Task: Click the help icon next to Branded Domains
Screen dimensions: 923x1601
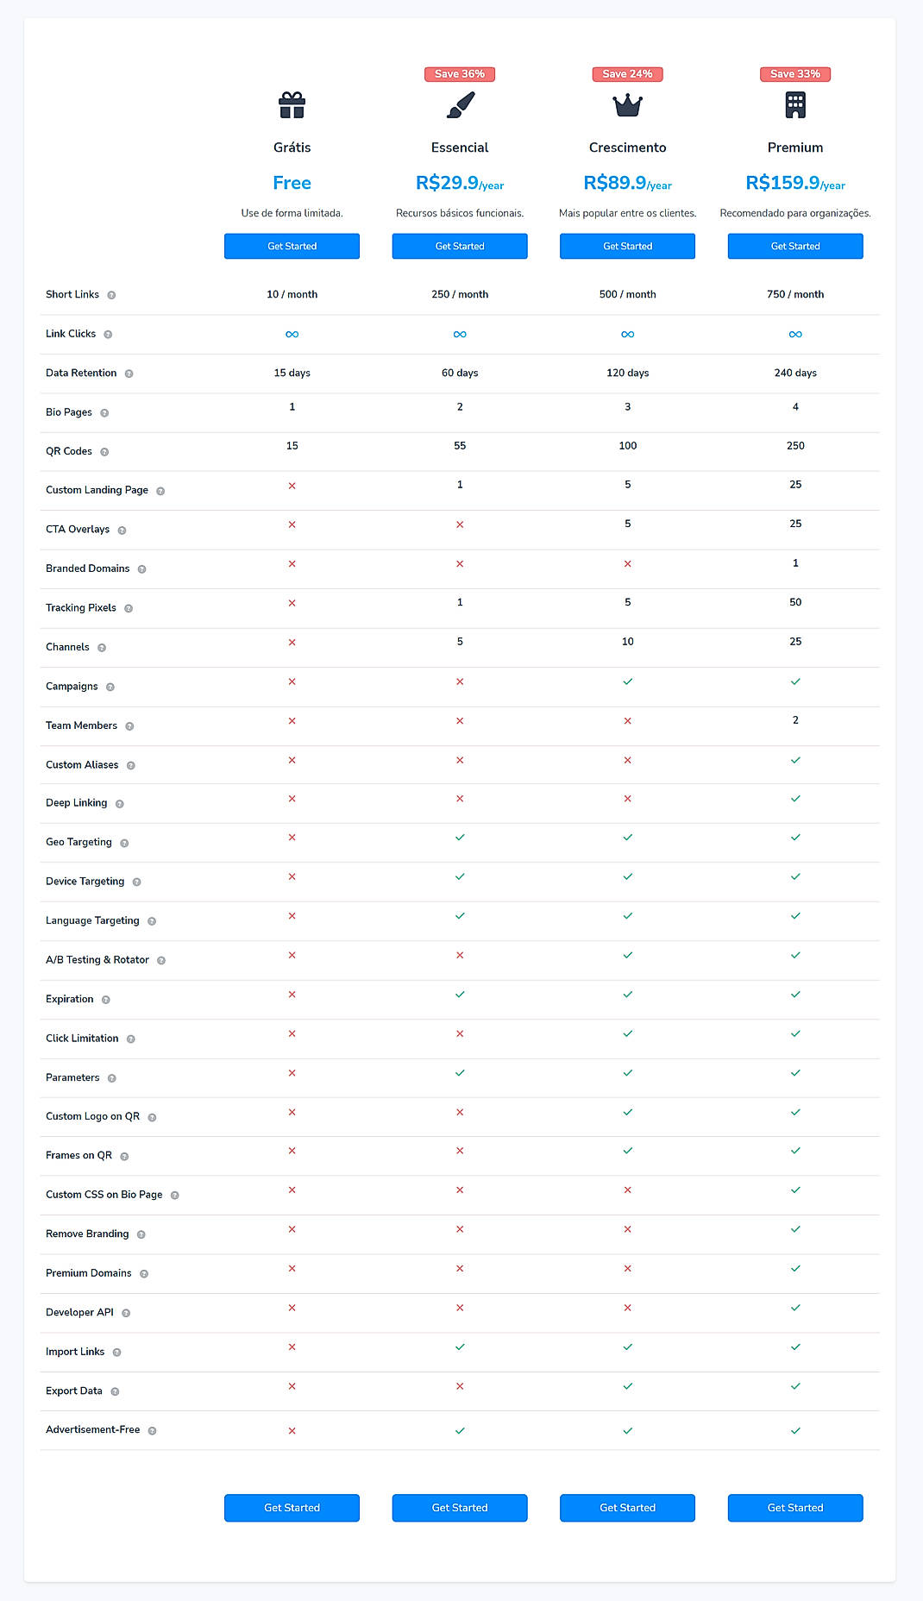Action: click(141, 568)
